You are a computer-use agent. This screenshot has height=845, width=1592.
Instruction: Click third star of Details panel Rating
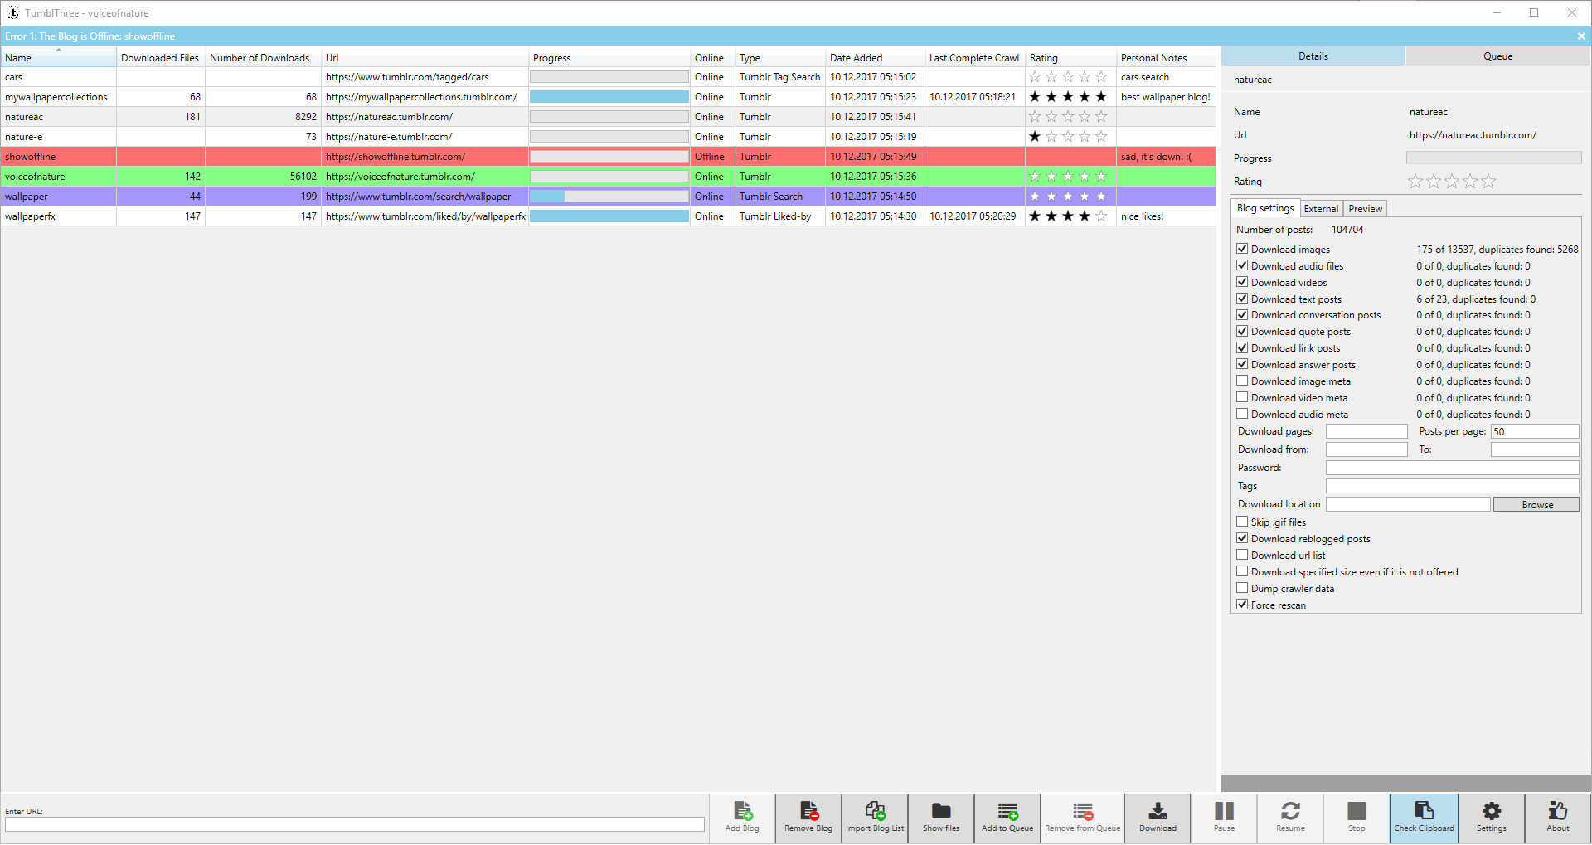click(1452, 182)
